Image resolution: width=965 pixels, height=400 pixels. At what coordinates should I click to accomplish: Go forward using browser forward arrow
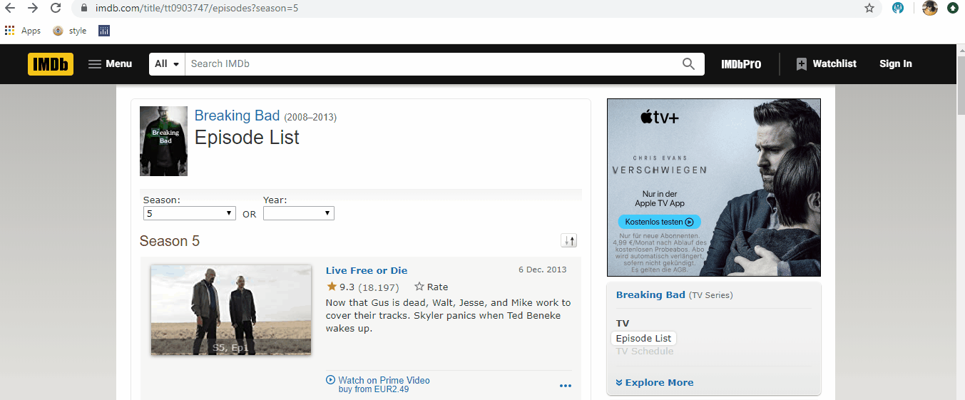point(33,8)
